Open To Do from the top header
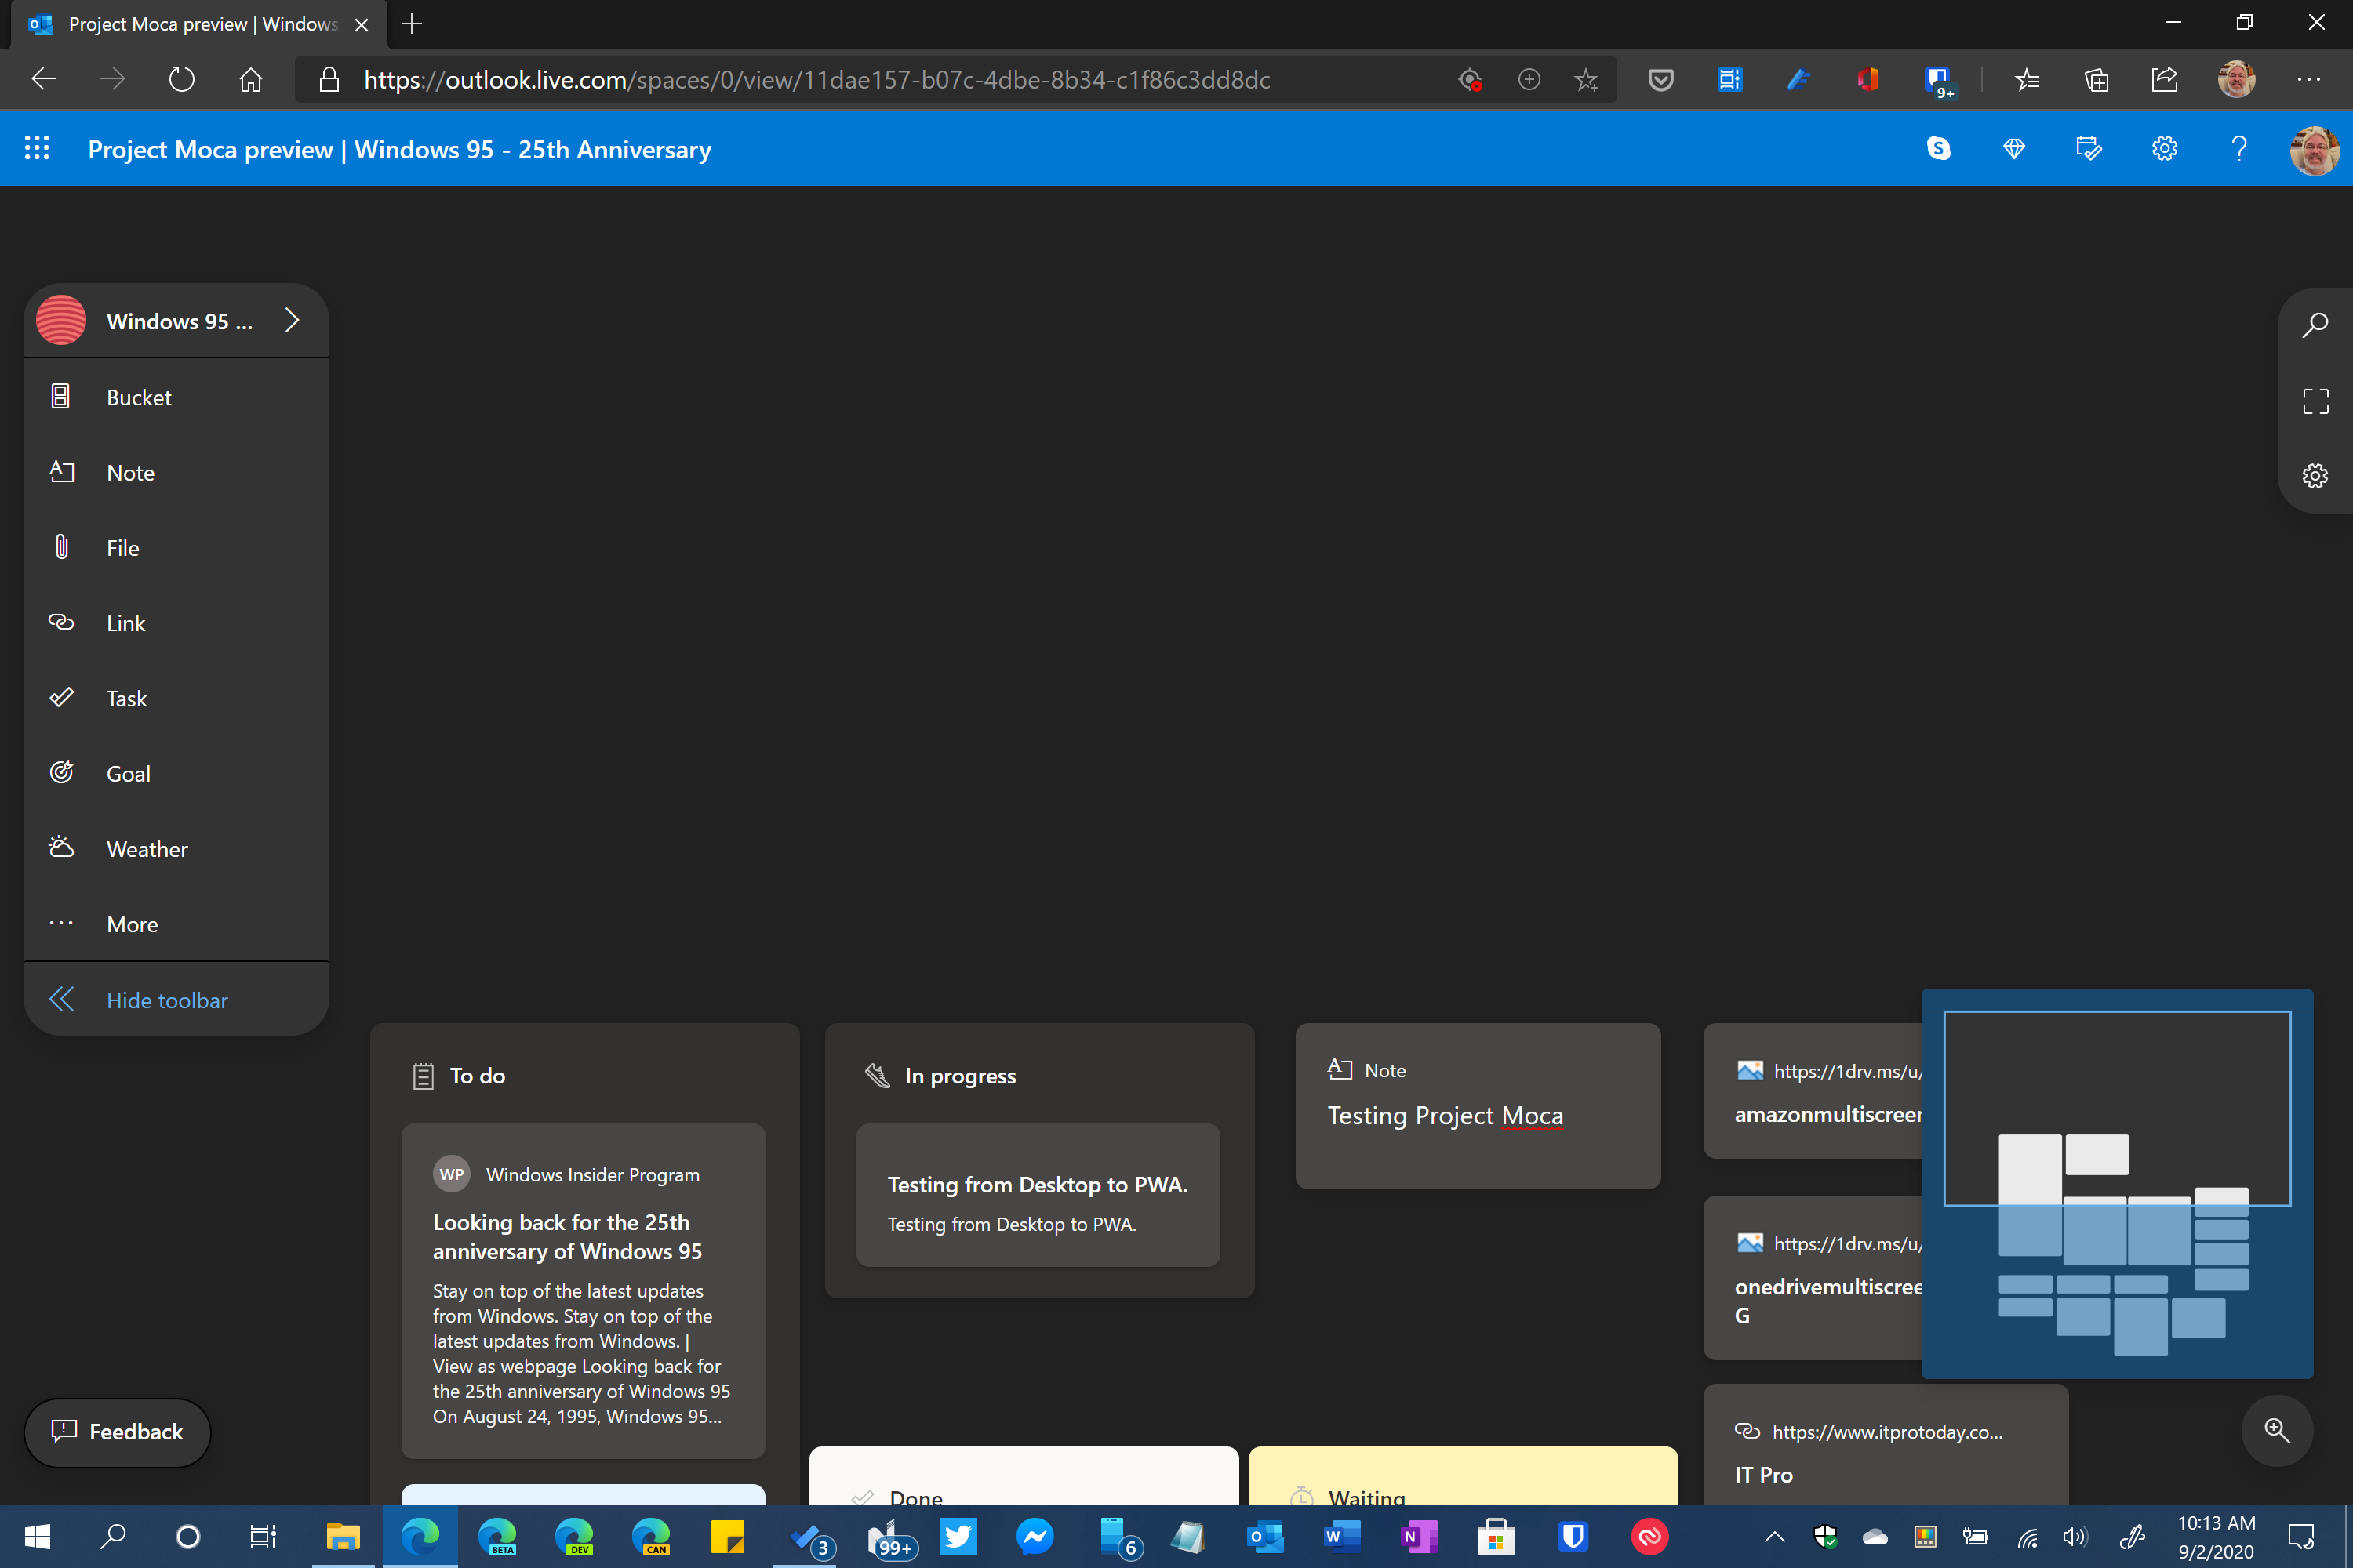Viewport: 2353px width, 1568px height. point(2089,148)
